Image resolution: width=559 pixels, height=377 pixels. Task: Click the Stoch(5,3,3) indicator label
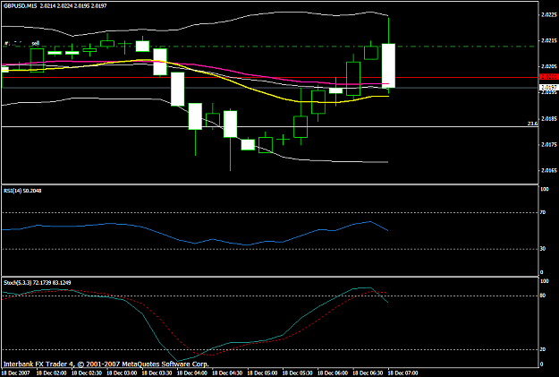click(x=37, y=282)
